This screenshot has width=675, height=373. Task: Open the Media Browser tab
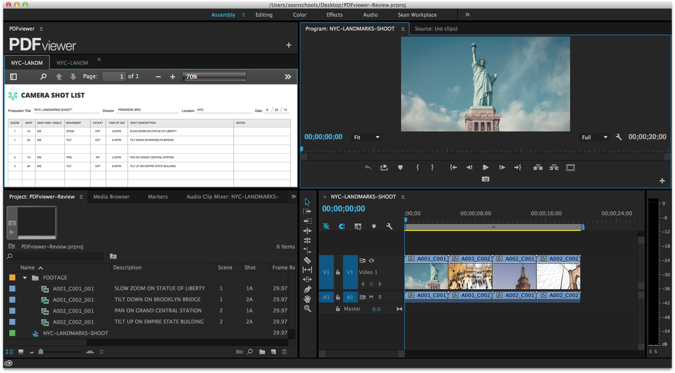pyautogui.click(x=111, y=197)
